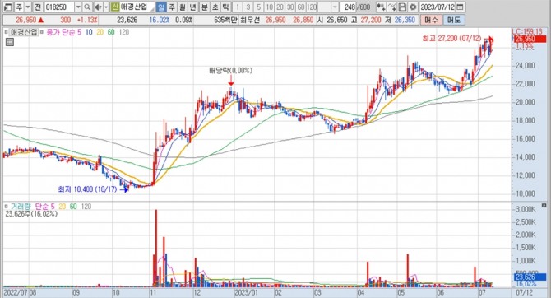The height and width of the screenshot is (298, 551).
Task: Click the 매도 sell button
Action: coord(454,20)
